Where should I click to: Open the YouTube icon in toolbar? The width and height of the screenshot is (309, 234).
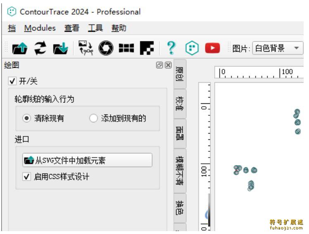click(212, 48)
